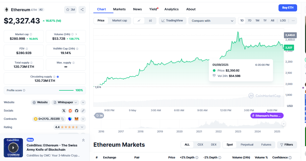
Task: Visit the Ethereum Website link
Action: [x=40, y=102]
